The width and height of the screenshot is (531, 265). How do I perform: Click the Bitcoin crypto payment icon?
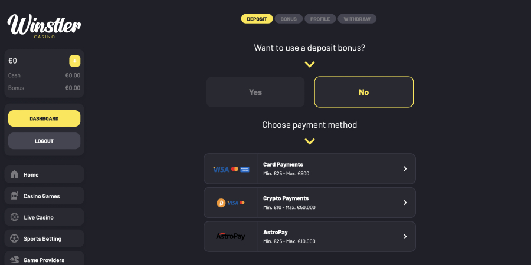tap(222, 203)
